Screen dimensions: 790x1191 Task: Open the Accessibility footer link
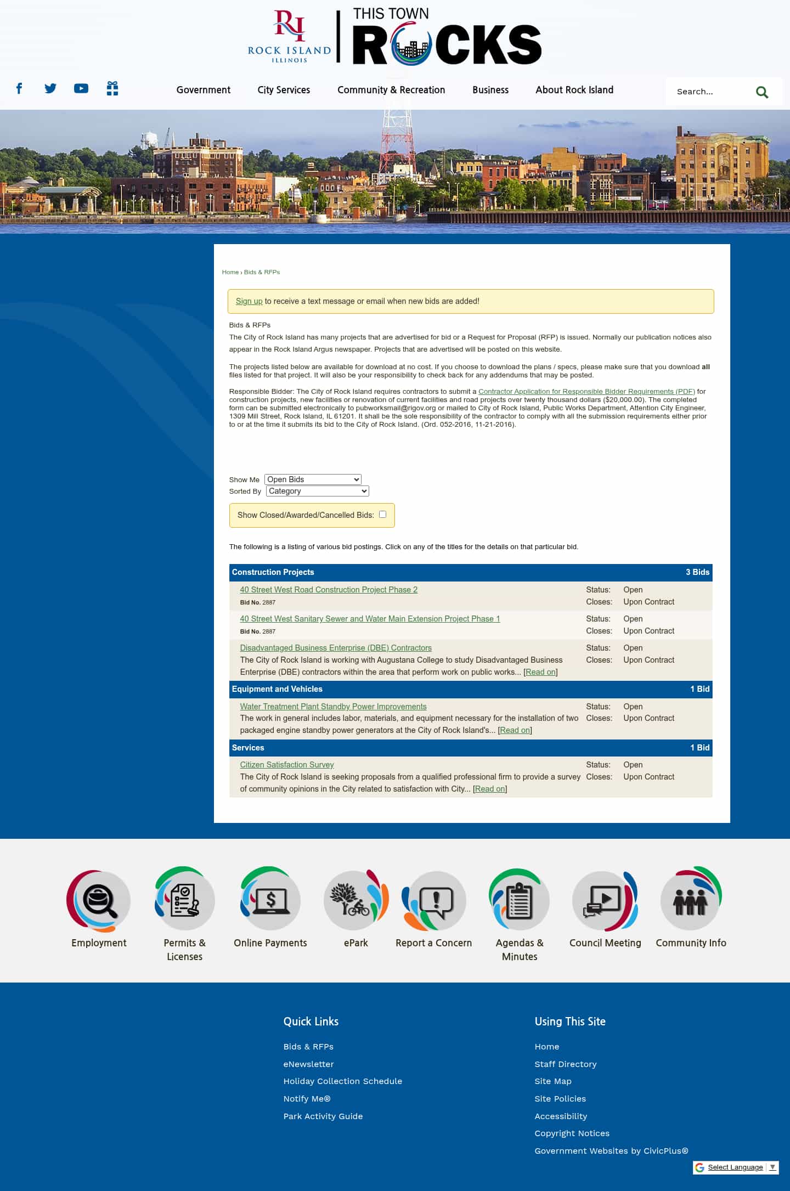561,1116
